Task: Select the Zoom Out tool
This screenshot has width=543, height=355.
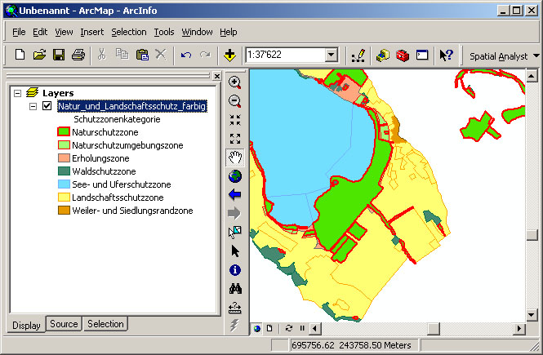Action: click(235, 101)
